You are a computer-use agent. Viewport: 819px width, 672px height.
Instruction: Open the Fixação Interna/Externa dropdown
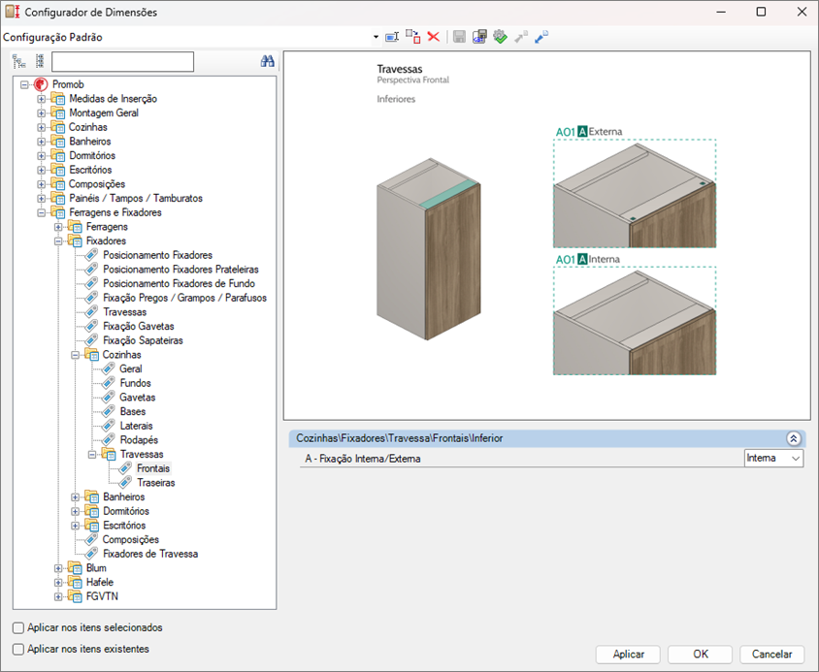coord(795,458)
